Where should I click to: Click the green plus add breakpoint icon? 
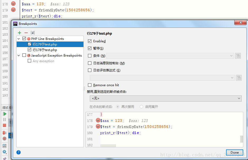click(x=20, y=33)
